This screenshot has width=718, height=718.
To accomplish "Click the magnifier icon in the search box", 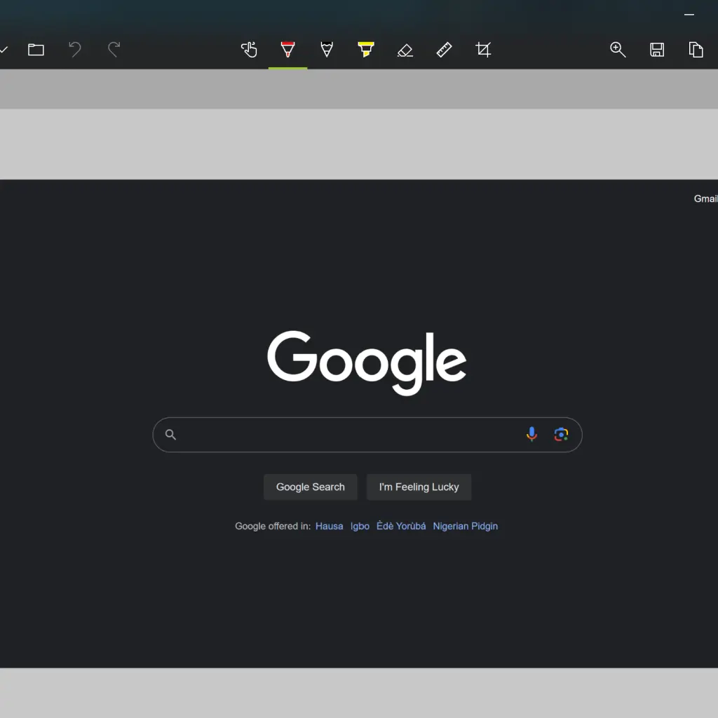I will point(170,435).
